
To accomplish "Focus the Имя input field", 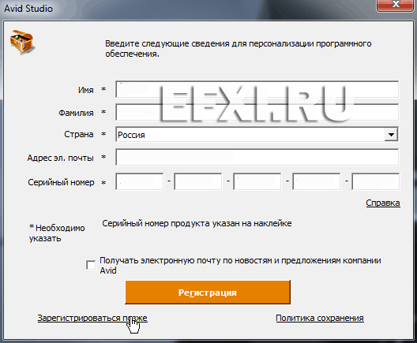I will [257, 90].
